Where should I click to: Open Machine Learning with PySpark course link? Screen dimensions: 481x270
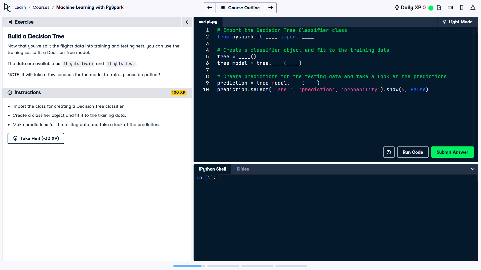point(90,8)
